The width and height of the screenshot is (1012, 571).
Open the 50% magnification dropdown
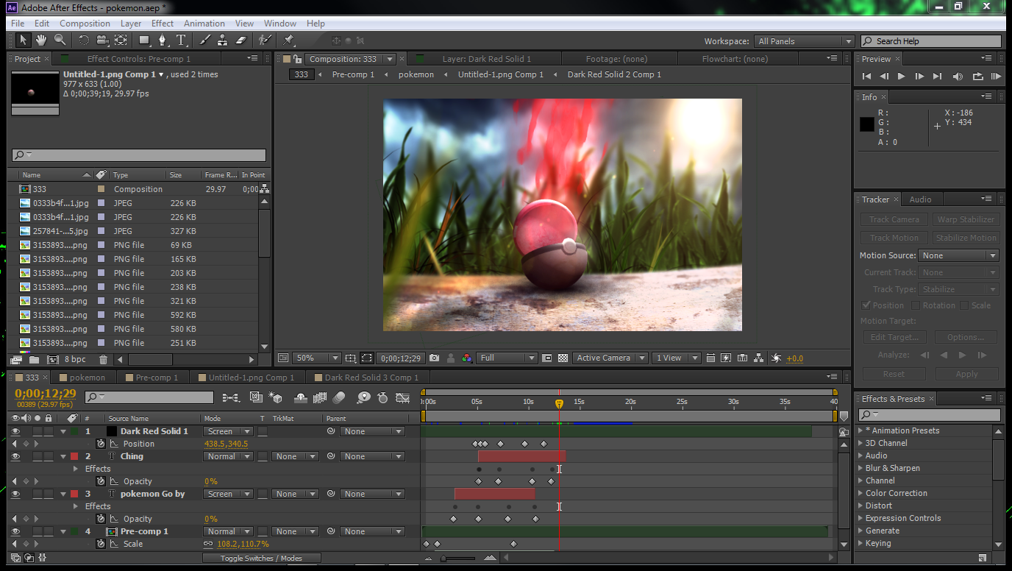(x=316, y=358)
